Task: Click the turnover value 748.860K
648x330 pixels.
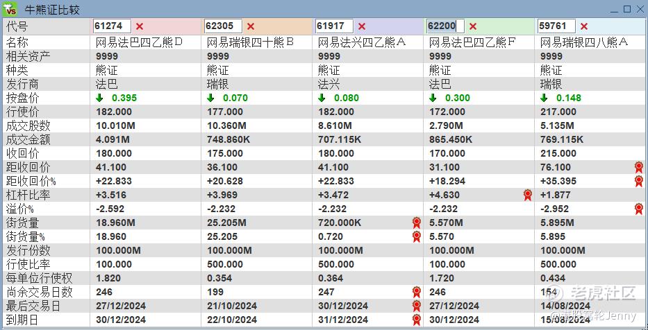Action: pyautogui.click(x=229, y=139)
